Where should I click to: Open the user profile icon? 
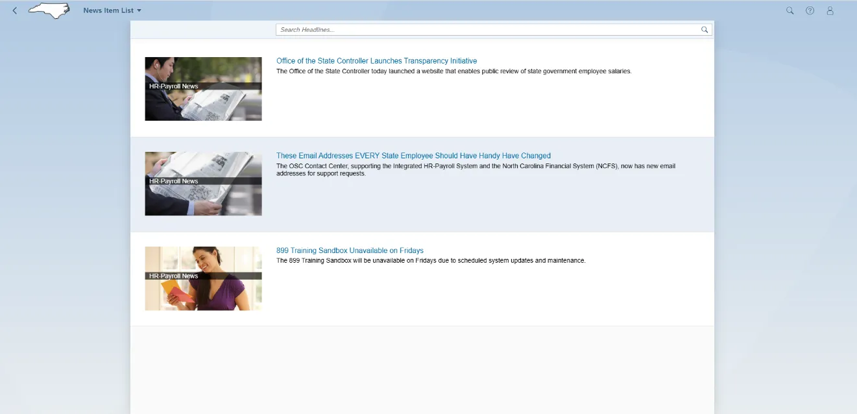(830, 10)
